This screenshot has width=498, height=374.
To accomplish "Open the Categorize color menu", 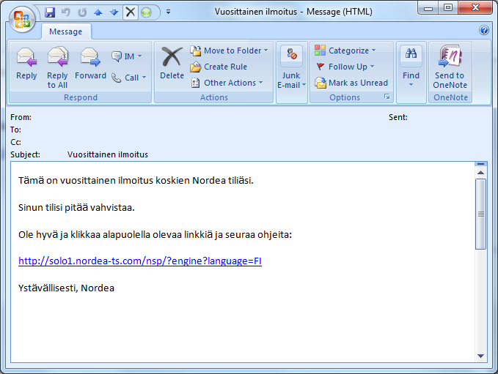I will pyautogui.click(x=345, y=51).
